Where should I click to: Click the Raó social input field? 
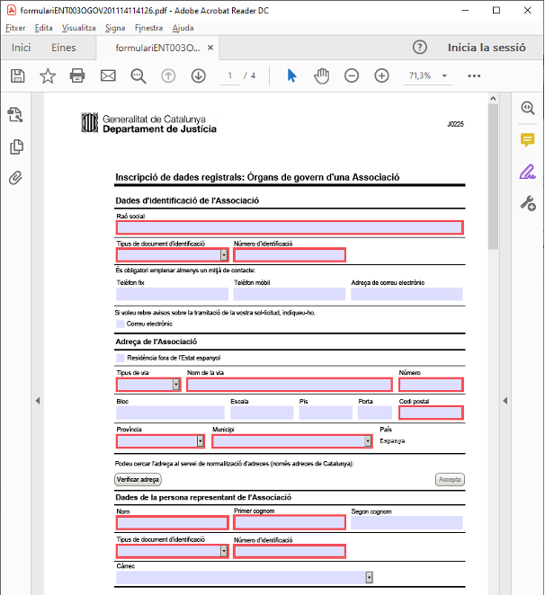(289, 227)
